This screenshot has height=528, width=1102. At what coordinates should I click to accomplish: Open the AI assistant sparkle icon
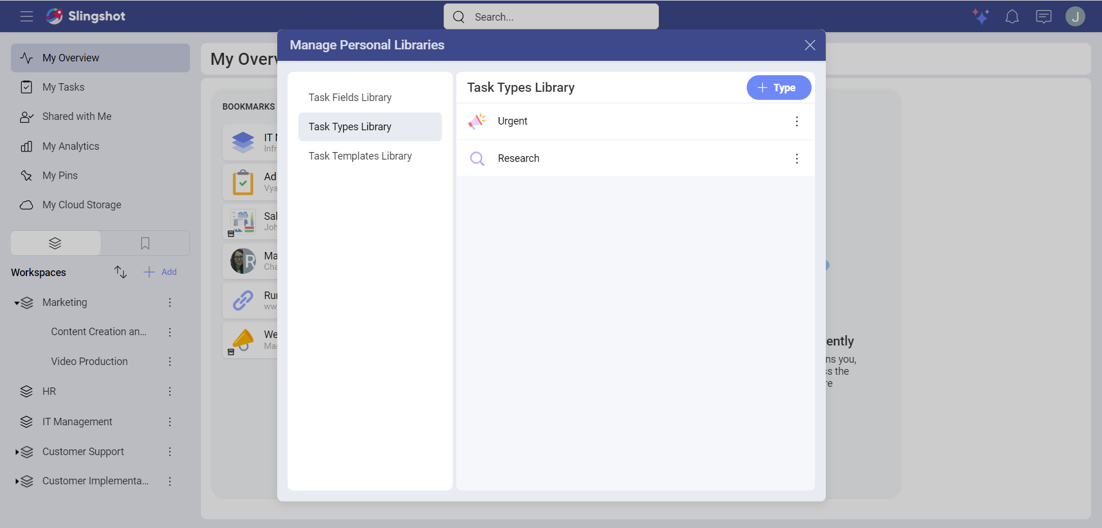[x=980, y=16]
